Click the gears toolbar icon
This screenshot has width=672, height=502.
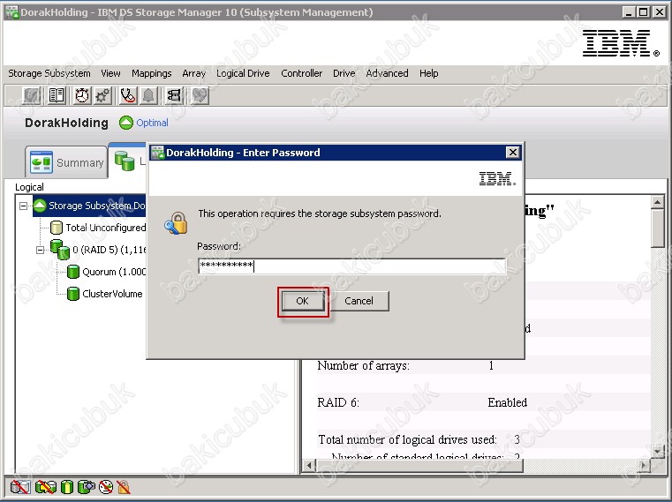click(102, 95)
